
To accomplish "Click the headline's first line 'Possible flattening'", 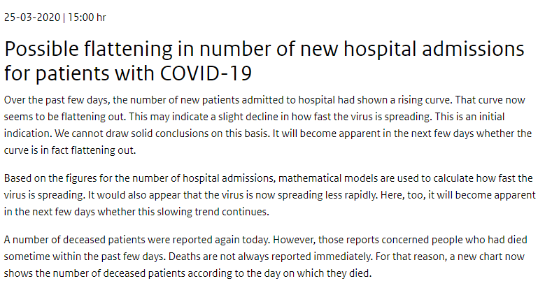I will pyautogui.click(x=89, y=49).
